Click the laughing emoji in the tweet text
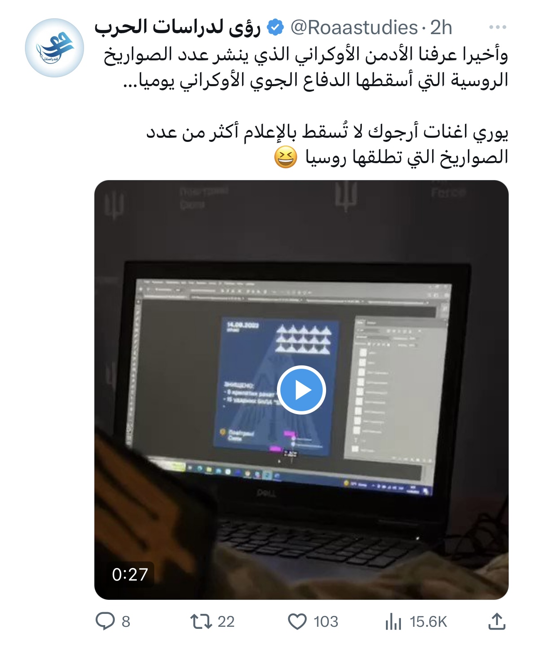The height and width of the screenshot is (648, 534). point(286,157)
